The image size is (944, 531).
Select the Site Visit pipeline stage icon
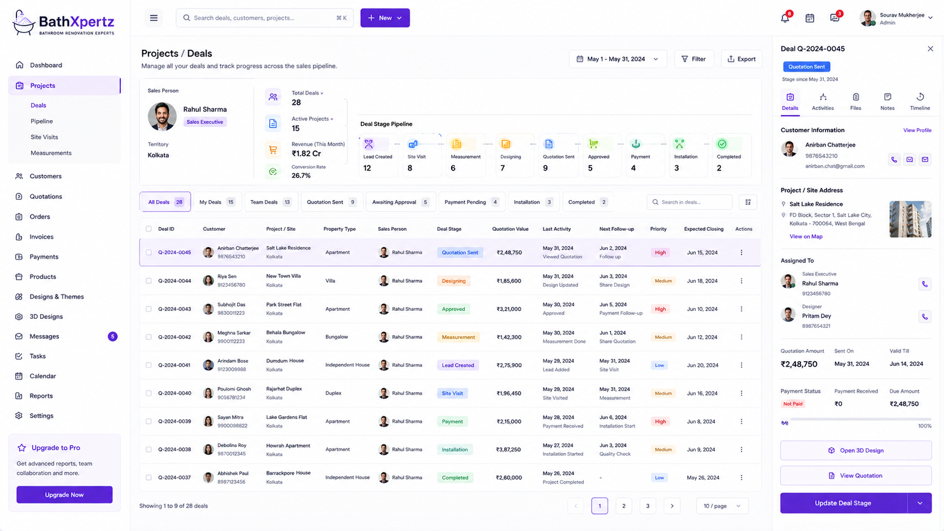point(413,144)
